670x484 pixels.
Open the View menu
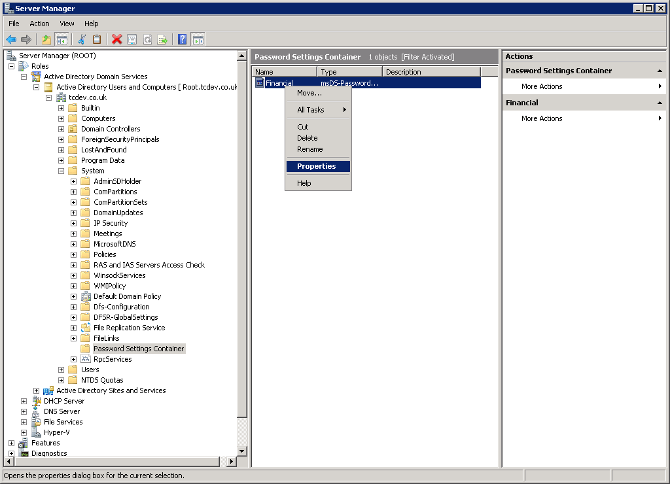(x=67, y=24)
